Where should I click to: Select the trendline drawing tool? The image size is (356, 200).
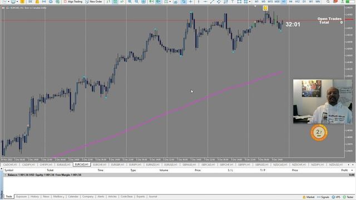click(212, 2)
